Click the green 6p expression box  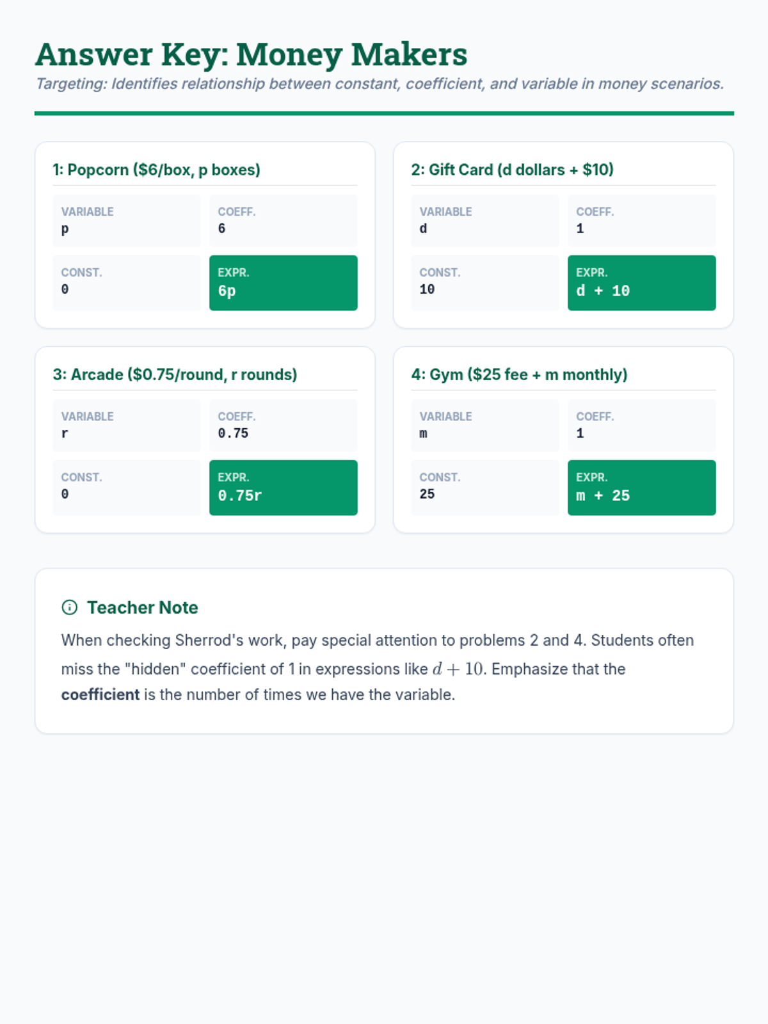(x=283, y=283)
